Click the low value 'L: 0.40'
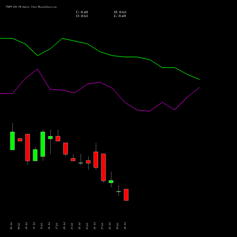The width and height of the screenshot is (237, 237). coord(120,16)
